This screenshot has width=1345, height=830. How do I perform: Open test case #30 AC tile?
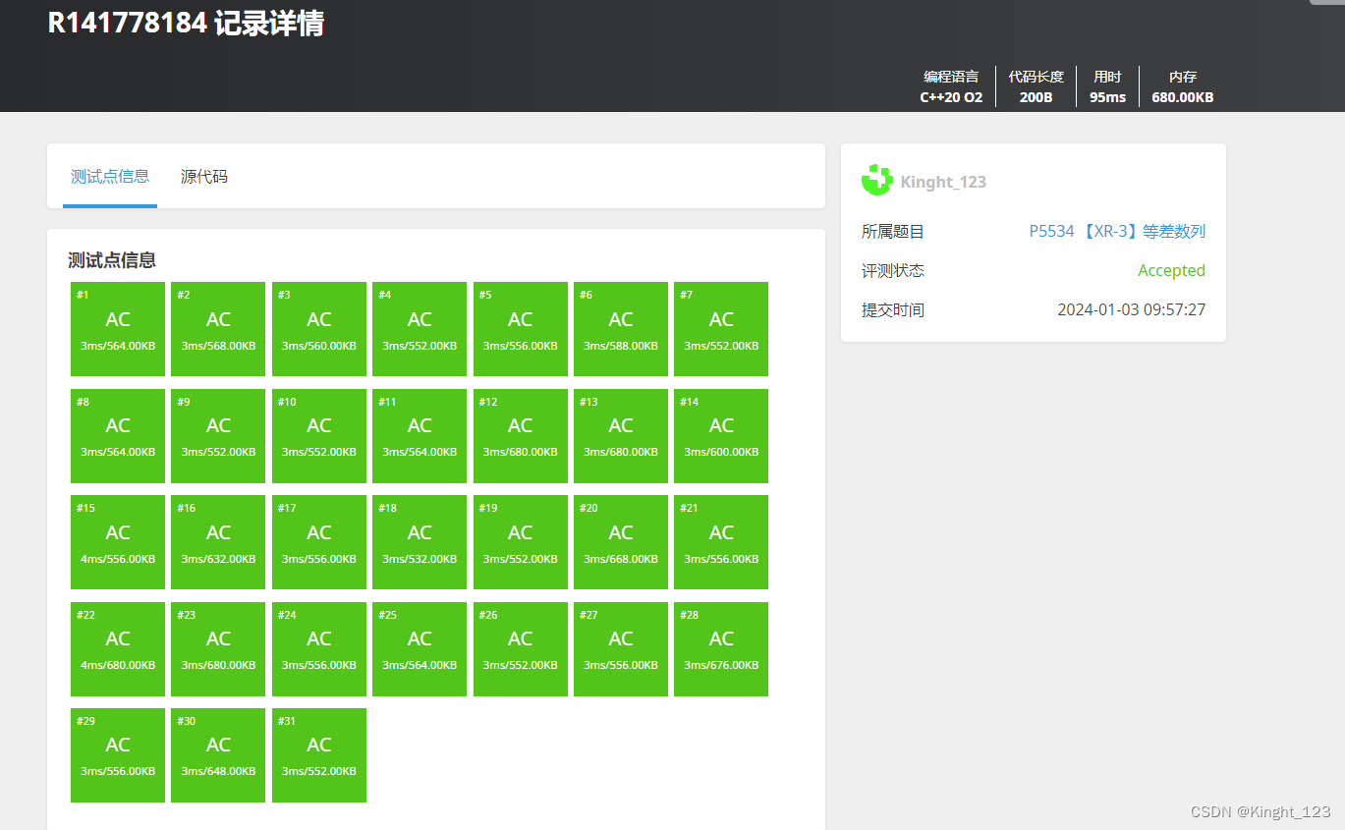point(218,755)
